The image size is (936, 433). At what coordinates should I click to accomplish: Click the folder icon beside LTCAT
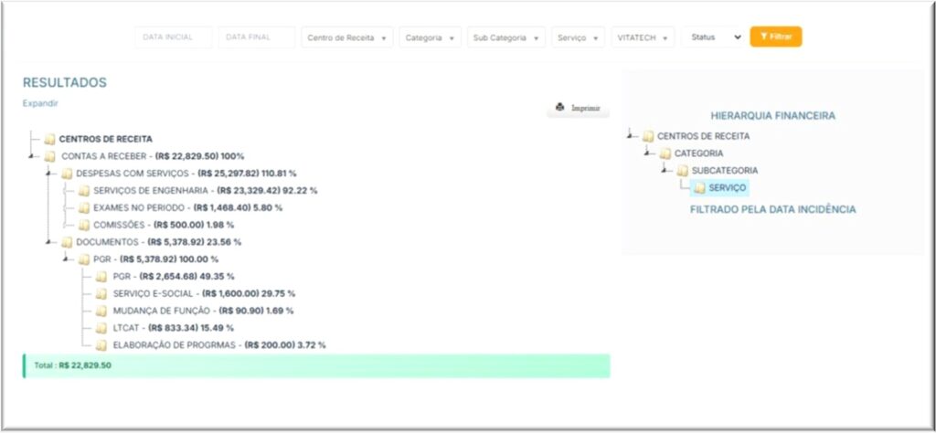[x=101, y=328]
